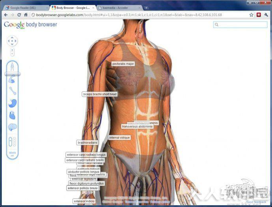Select the extensor pollicis brevis label

(x=83, y=188)
